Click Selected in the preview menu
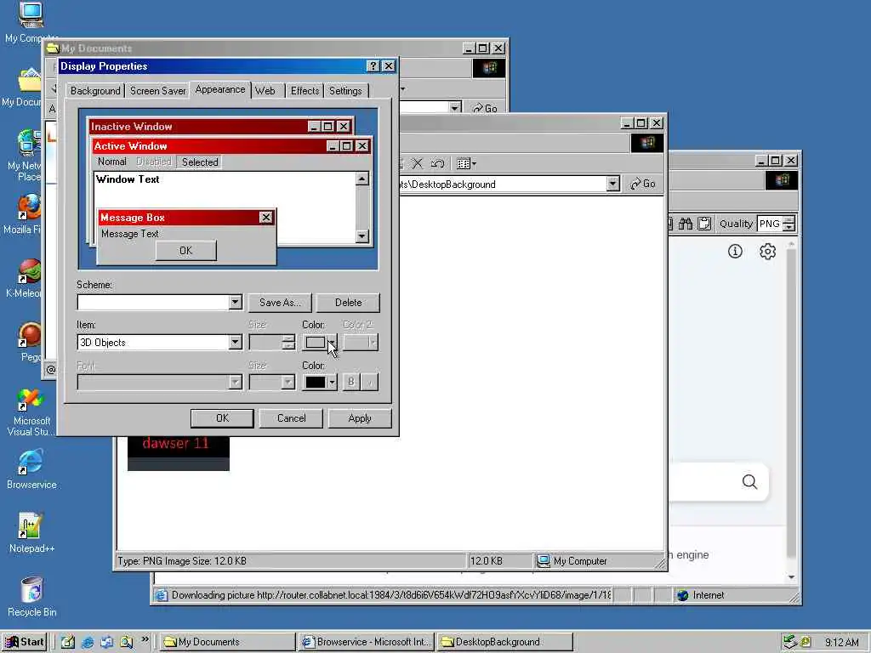The width and height of the screenshot is (871, 653). click(x=200, y=162)
